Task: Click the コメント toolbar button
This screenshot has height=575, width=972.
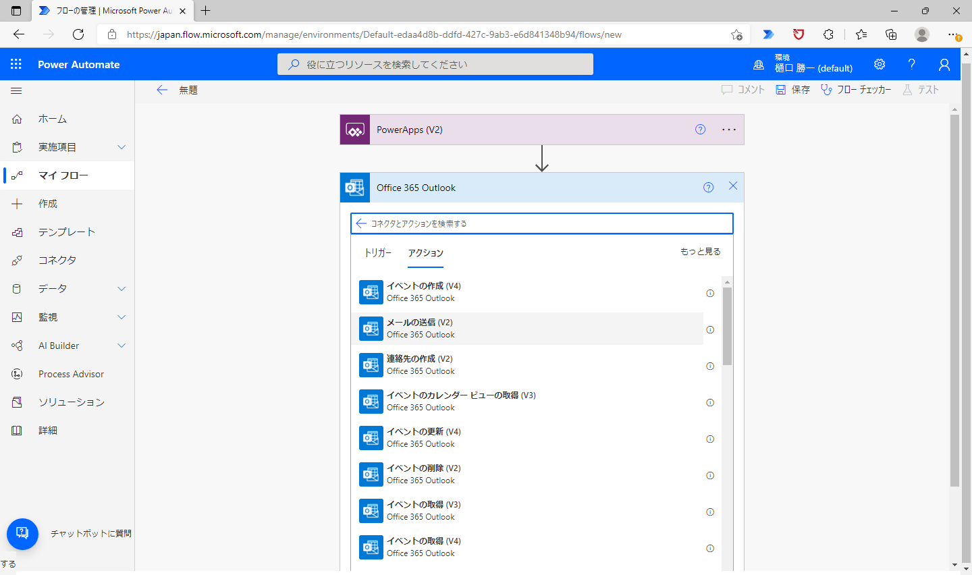Action: point(742,90)
